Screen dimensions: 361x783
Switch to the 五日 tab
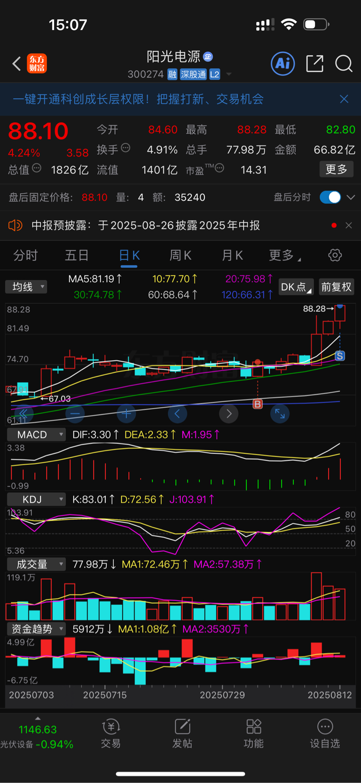point(77,255)
